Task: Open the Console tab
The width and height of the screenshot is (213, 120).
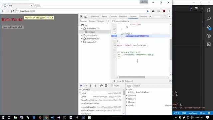Action: click(x=113, y=16)
